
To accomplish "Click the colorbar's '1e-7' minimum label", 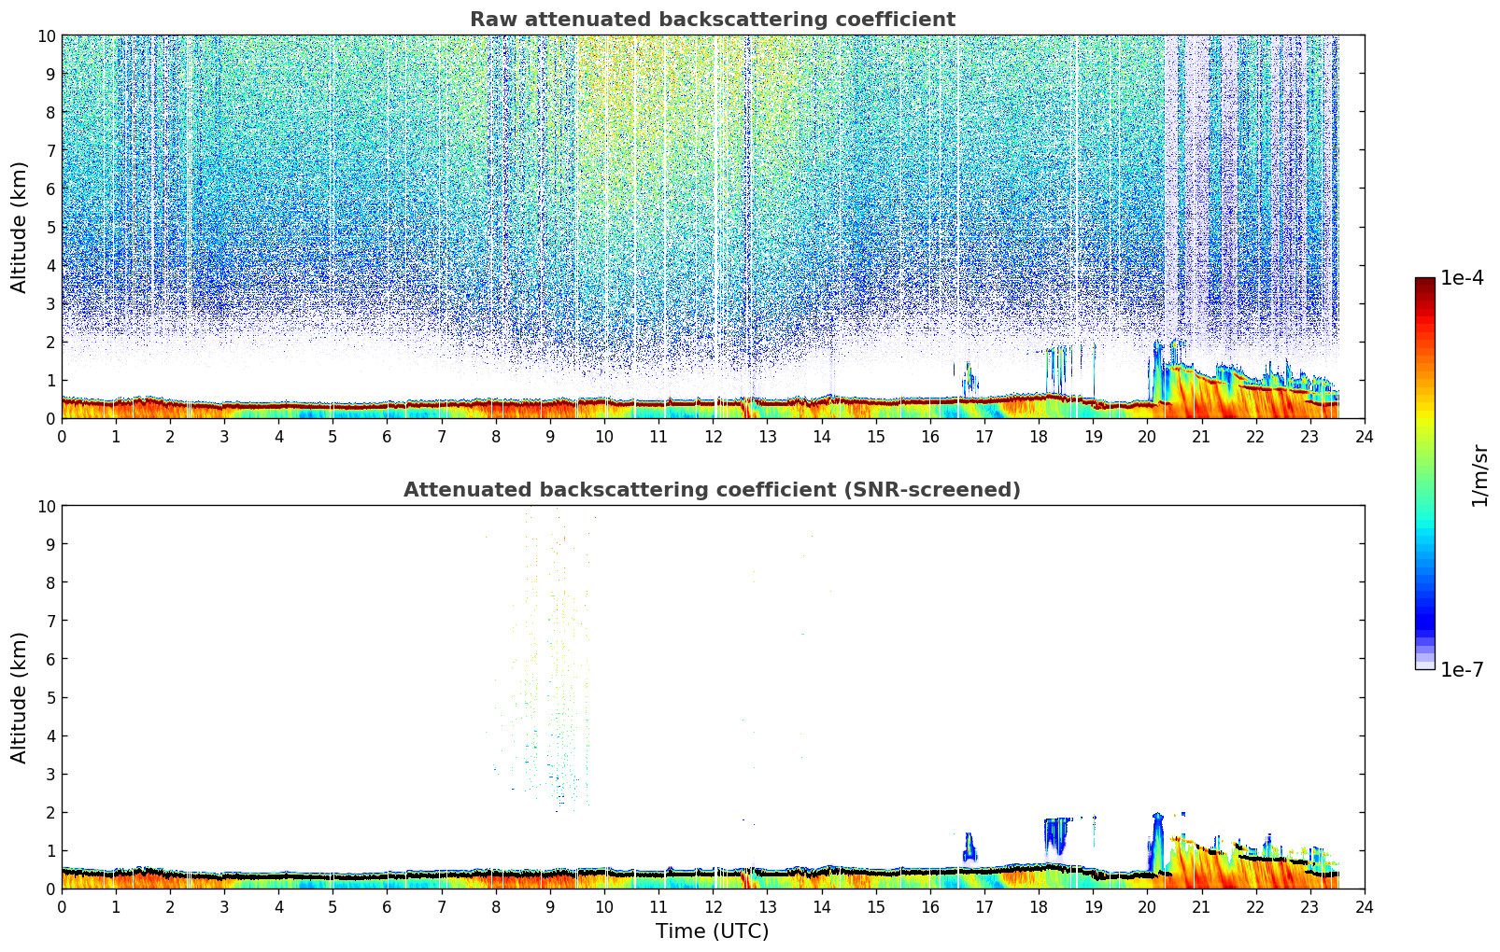I will point(1462,670).
